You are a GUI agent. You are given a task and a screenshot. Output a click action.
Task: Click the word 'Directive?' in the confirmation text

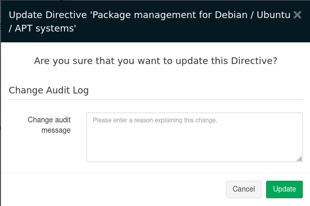coord(254,61)
